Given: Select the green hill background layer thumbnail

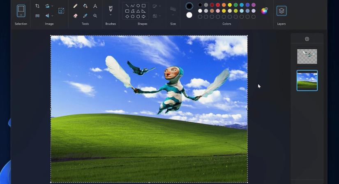Looking at the screenshot, I should coord(307,80).
